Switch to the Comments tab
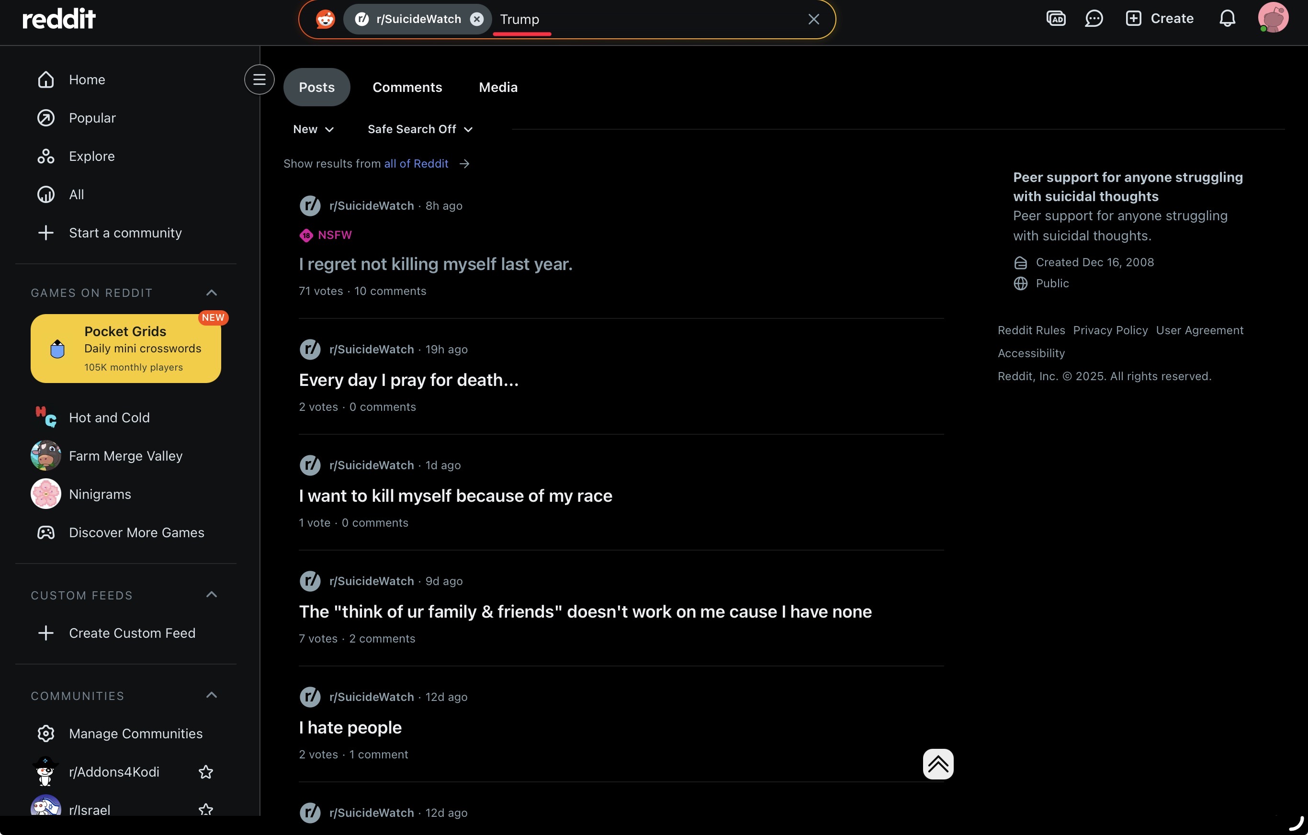Viewport: 1308px width, 835px height. click(407, 88)
